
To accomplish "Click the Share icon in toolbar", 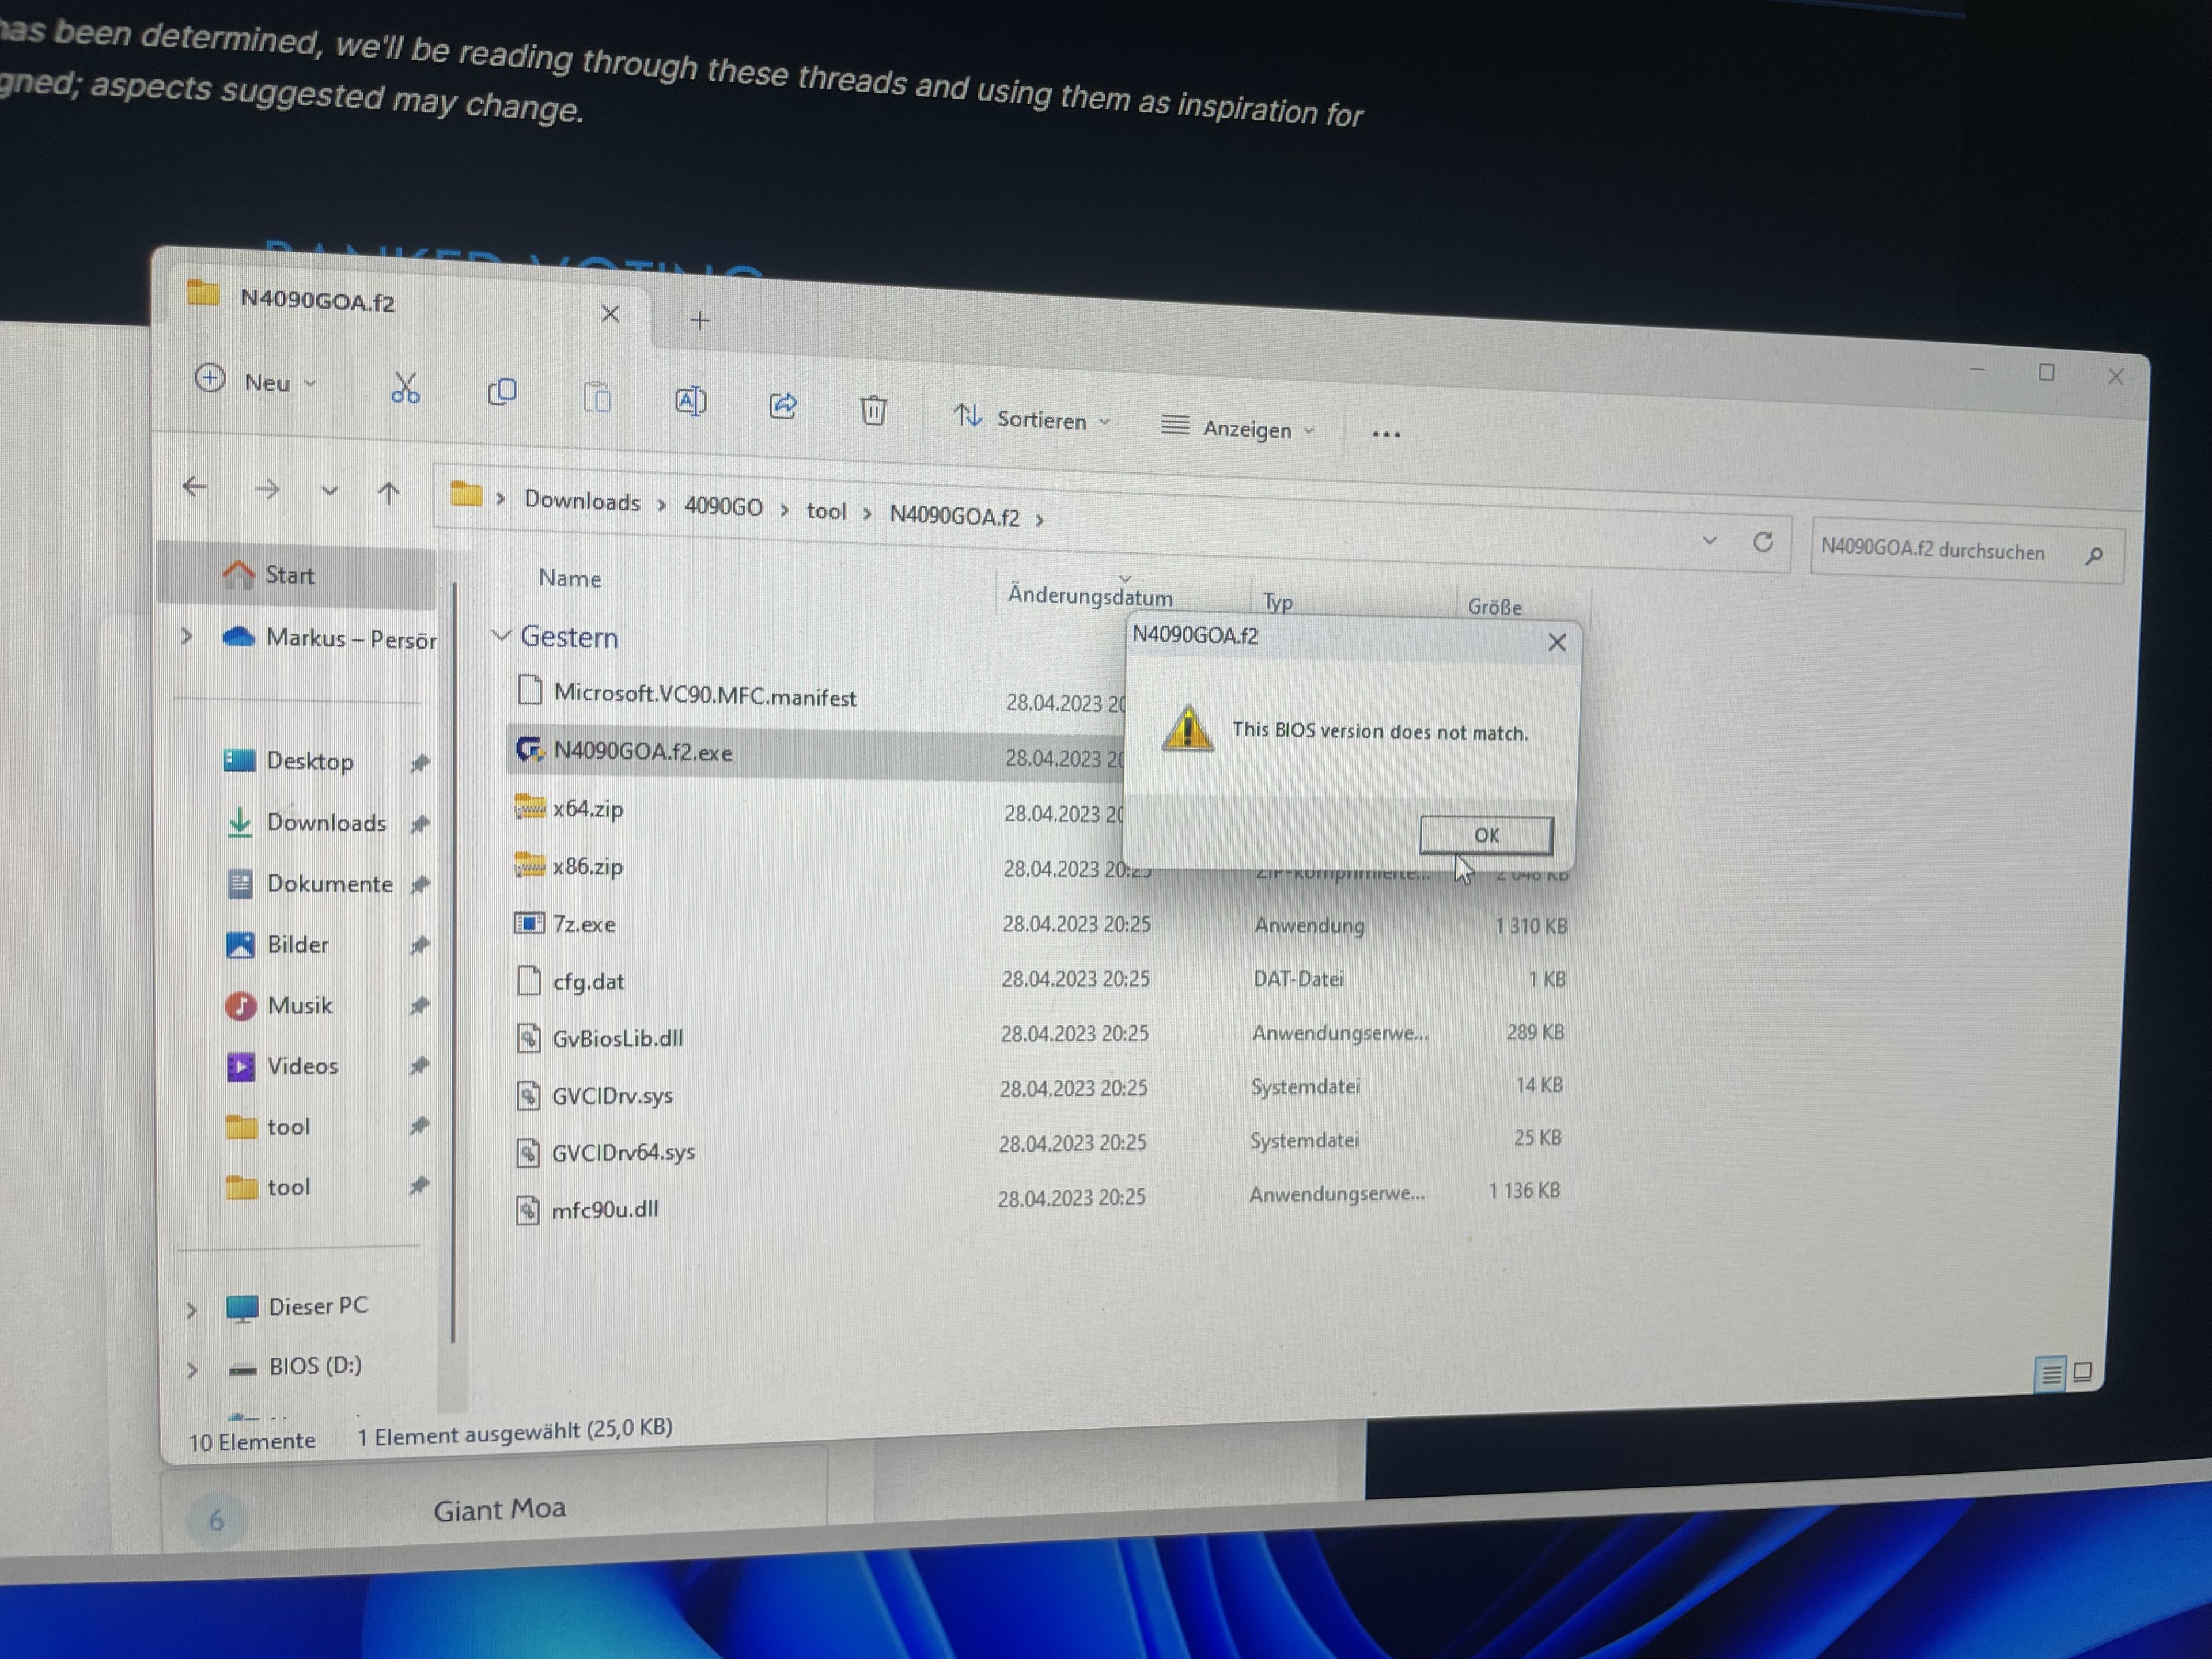I will [x=783, y=405].
